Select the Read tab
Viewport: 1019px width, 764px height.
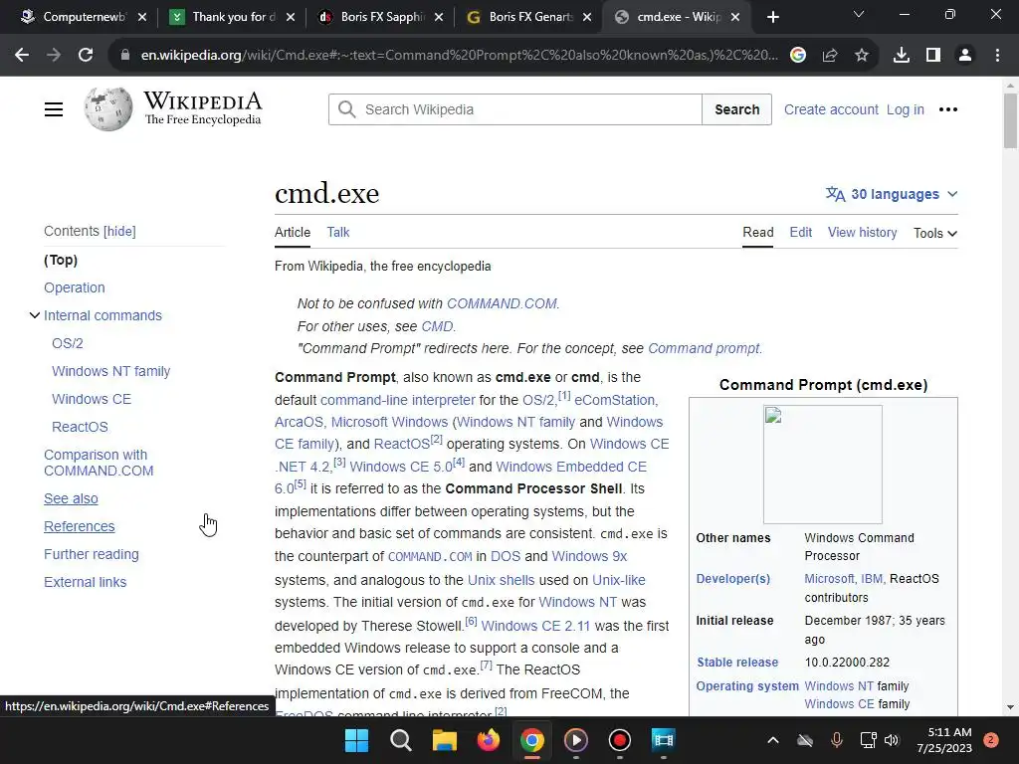[x=757, y=232]
